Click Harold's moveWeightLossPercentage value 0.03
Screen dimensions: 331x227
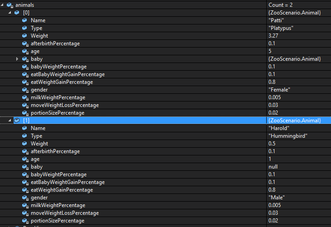[273, 213]
